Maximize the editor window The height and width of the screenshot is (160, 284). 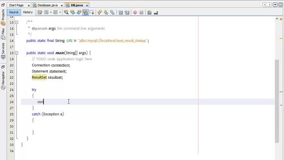click(280, 4)
